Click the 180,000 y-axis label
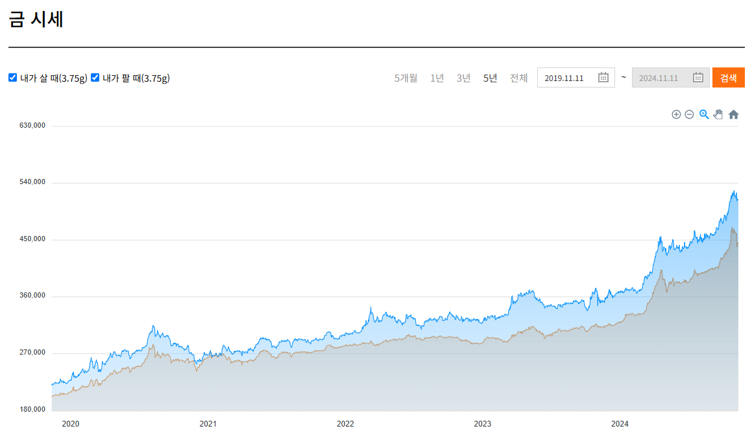The height and width of the screenshot is (435, 752). pos(32,410)
